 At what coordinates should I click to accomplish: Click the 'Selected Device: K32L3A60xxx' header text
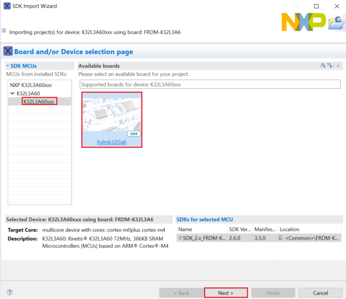(79, 219)
